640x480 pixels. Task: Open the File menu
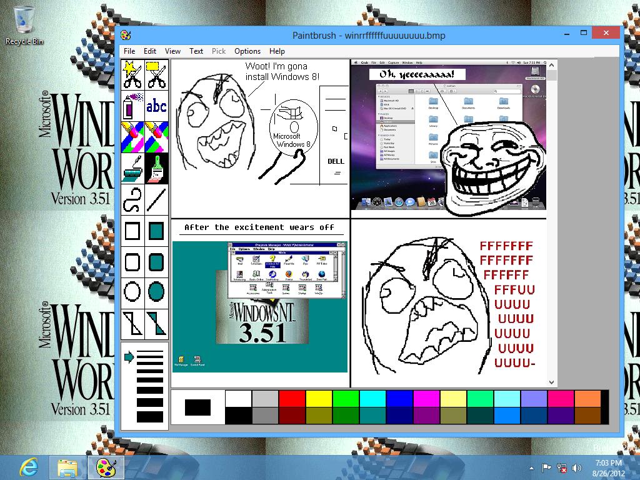tap(129, 51)
